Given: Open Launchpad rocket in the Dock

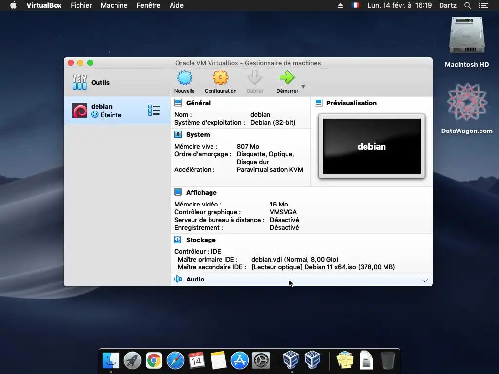Looking at the screenshot, I should (x=132, y=360).
